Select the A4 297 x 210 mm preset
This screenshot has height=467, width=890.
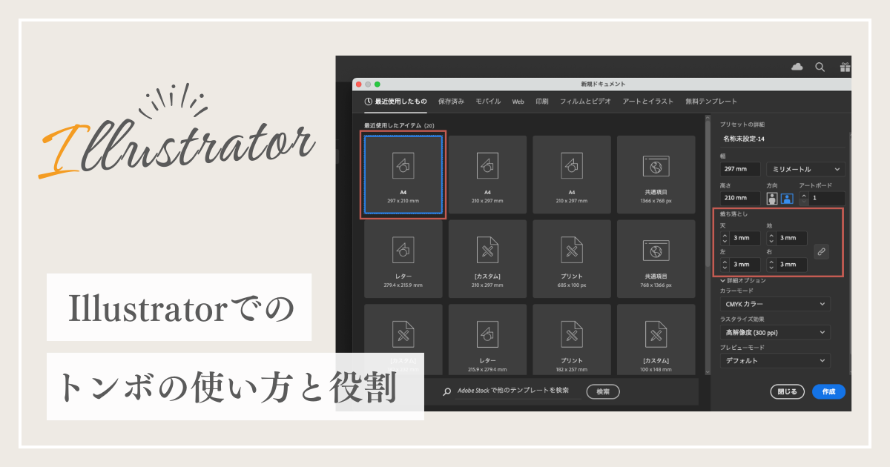pyautogui.click(x=403, y=174)
